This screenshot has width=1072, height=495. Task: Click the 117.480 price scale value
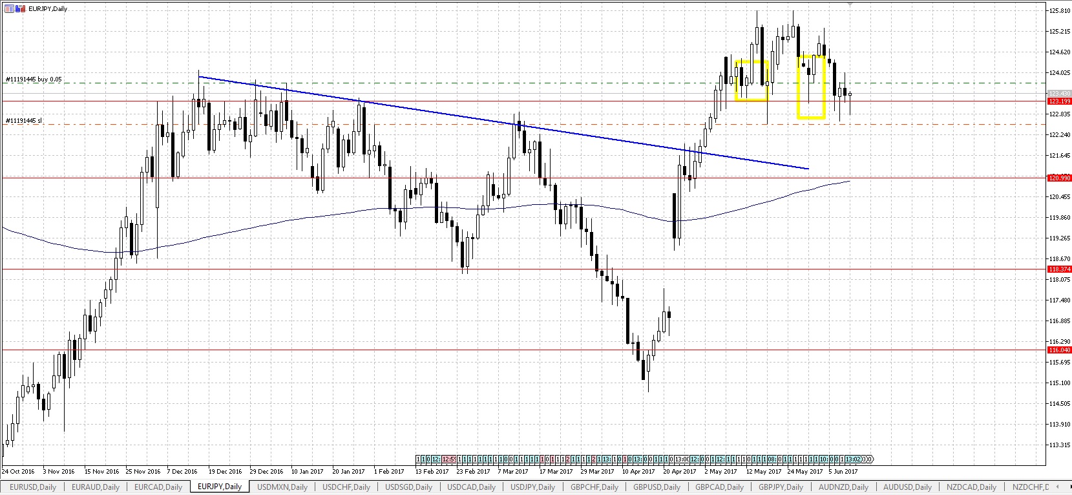(1060, 300)
